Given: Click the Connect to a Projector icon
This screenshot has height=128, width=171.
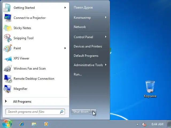Looking at the screenshot, I should 8,18.
